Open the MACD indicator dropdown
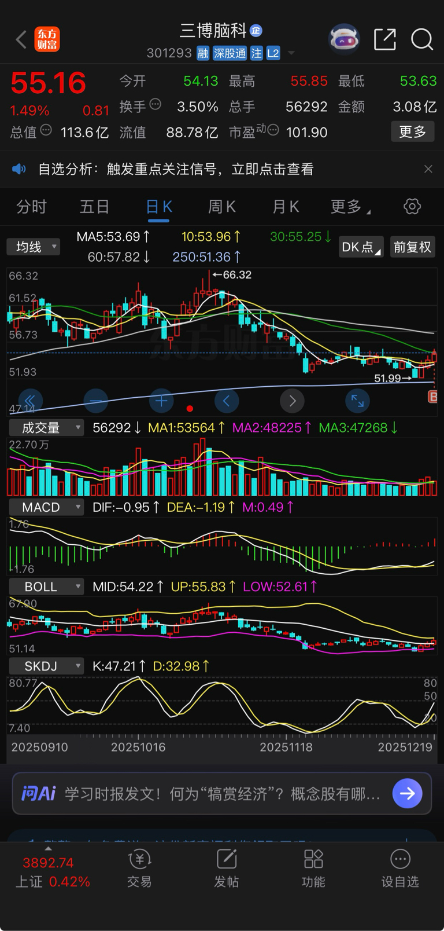 click(46, 507)
